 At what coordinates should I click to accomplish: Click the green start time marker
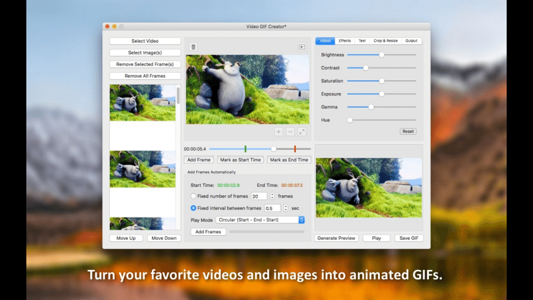pos(246,149)
